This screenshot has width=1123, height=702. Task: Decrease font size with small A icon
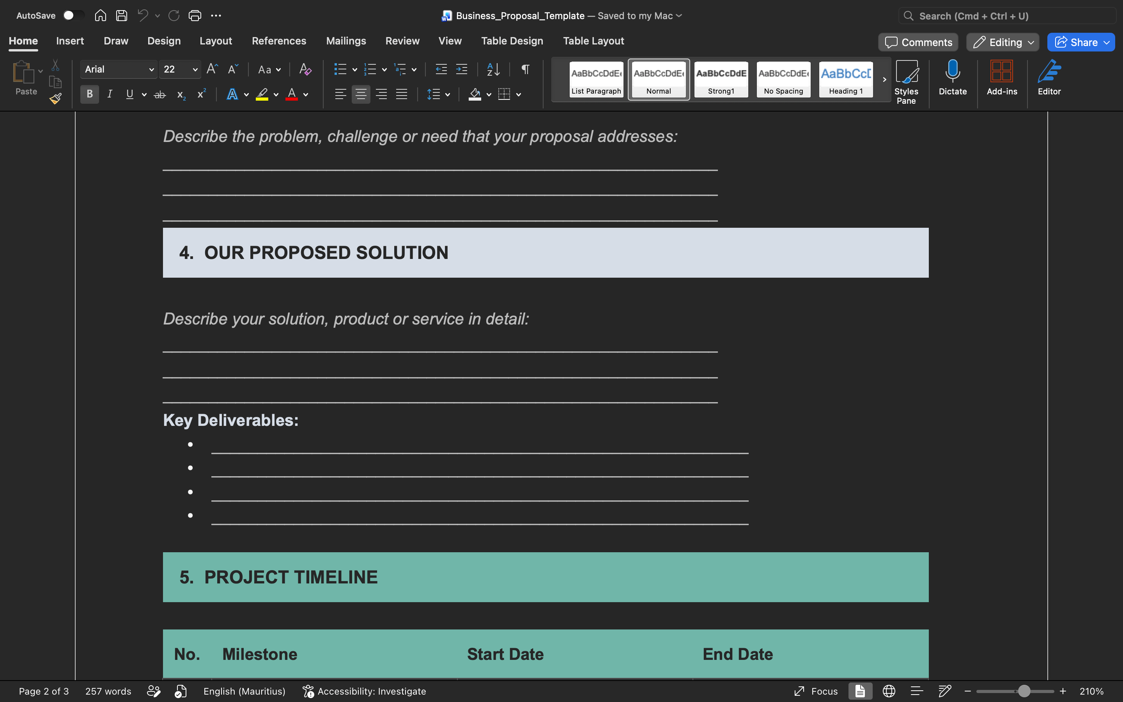[x=233, y=69]
